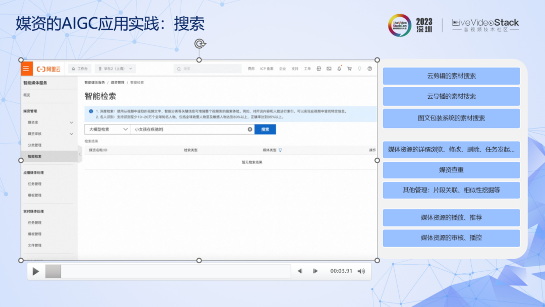
Task: Select the 媒体资源的播放、推荐 box
Action: [x=451, y=218]
